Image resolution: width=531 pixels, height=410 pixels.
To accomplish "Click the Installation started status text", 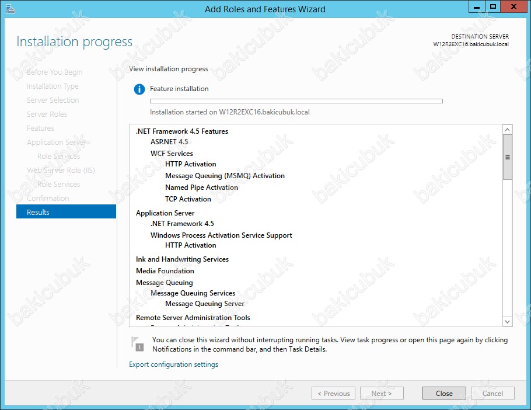I will pos(229,112).
